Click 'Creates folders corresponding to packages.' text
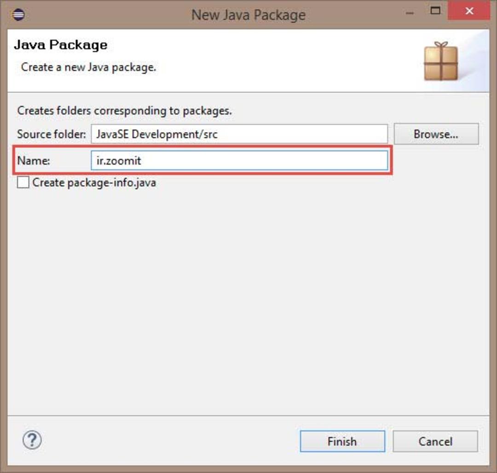Viewport: 497px width, 473px height. tap(124, 110)
